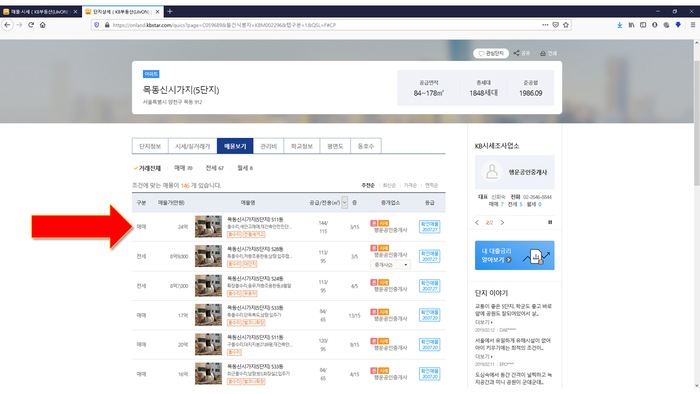Click the forward navigation arrow
Viewport: 700px width, 394px height.
20,25
